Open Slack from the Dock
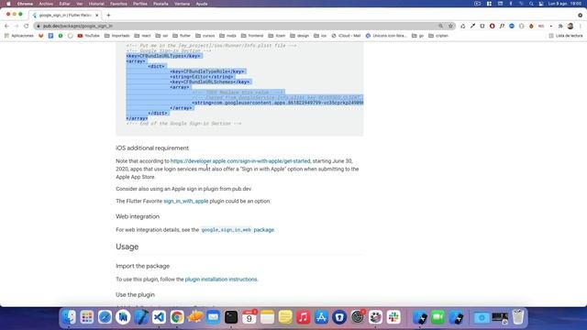Image resolution: width=587 pixels, height=330 pixels. point(393,317)
